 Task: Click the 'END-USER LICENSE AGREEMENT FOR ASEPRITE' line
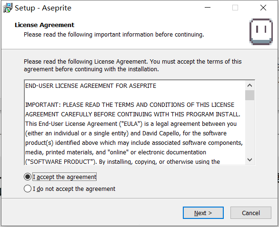click(x=91, y=86)
